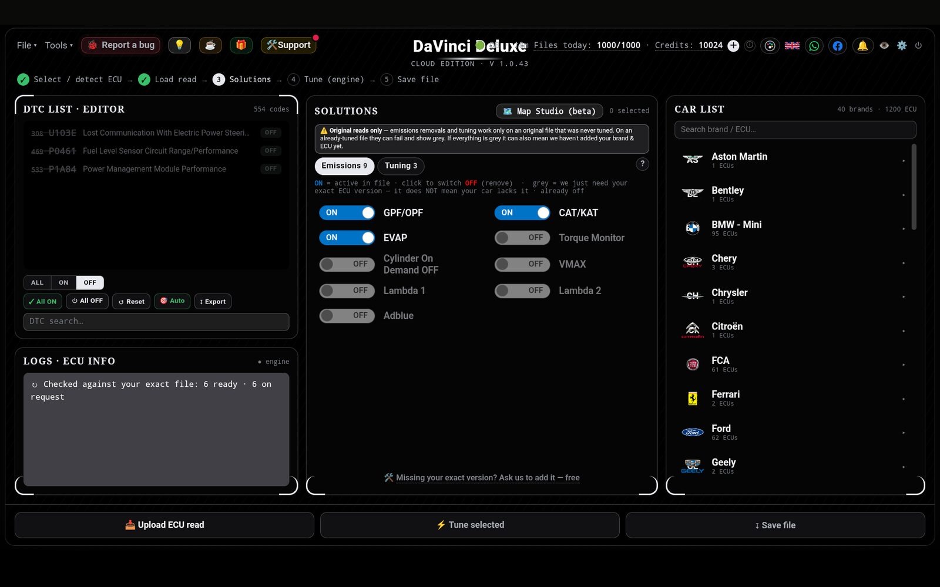Image resolution: width=940 pixels, height=587 pixels.
Task: Switch to Emissions 9 tab
Action: click(x=344, y=166)
